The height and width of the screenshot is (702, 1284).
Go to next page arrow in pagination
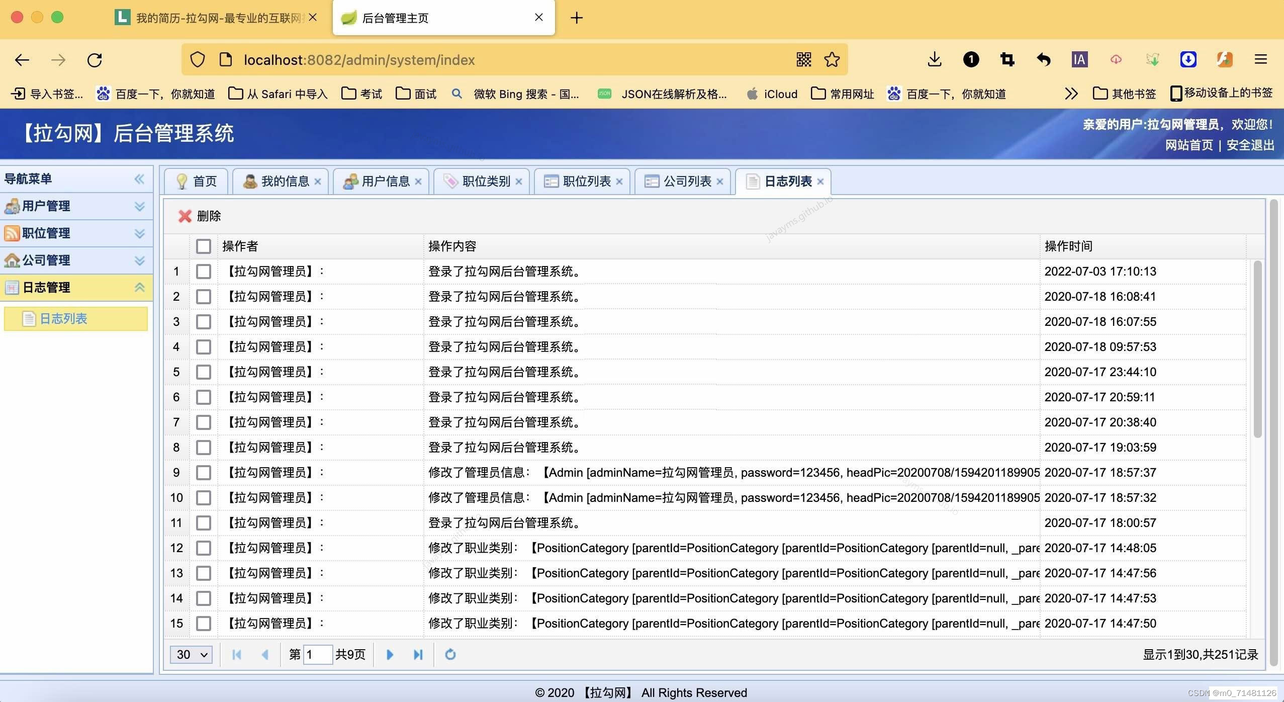[x=390, y=654]
